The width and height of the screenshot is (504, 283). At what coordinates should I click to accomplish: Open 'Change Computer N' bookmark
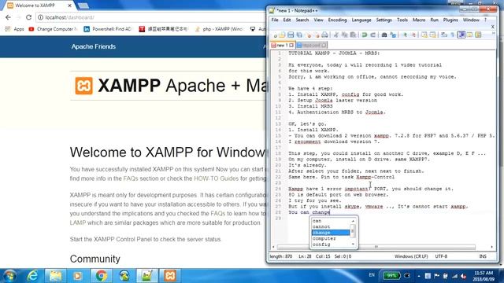53,29
